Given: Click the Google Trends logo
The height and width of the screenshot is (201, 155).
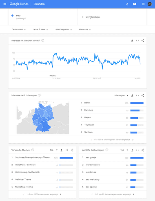Looking at the screenshot, I should (x=19, y=4).
